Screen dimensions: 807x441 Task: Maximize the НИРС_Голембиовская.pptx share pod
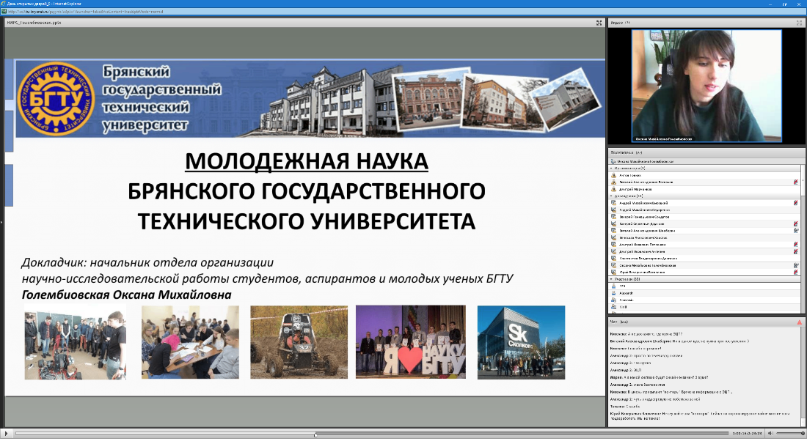coord(599,23)
